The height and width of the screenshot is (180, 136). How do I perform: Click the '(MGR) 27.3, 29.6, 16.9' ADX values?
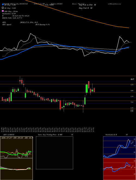point(29,22)
